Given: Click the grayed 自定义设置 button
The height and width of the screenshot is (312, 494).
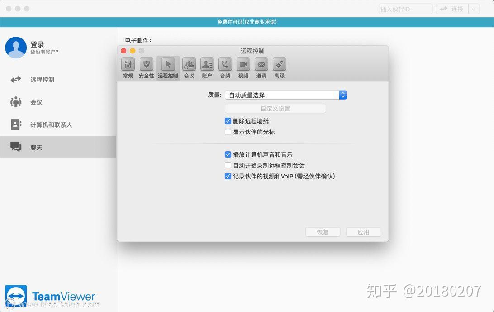Looking at the screenshot, I should point(275,108).
